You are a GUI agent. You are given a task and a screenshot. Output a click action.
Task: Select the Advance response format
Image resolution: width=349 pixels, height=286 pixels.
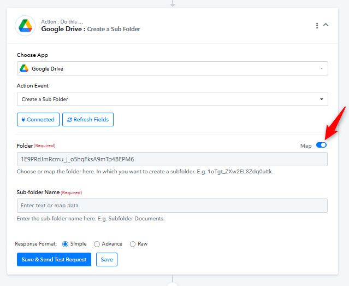(x=97, y=244)
